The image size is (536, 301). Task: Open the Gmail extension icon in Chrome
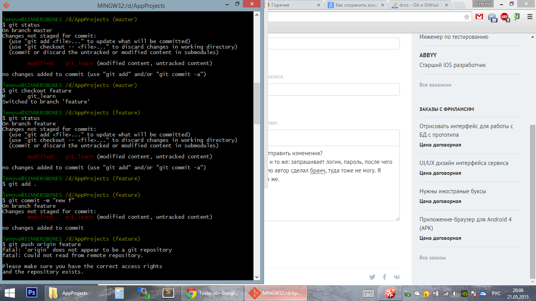point(479,16)
